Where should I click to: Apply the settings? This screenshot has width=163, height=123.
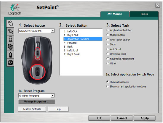(x=145, y=118)
